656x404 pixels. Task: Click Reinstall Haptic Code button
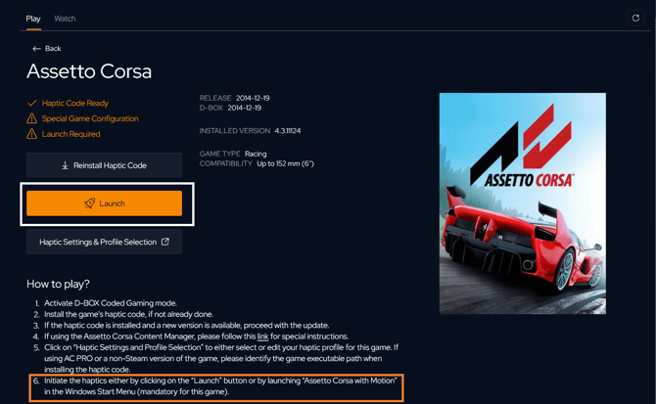[x=104, y=165]
